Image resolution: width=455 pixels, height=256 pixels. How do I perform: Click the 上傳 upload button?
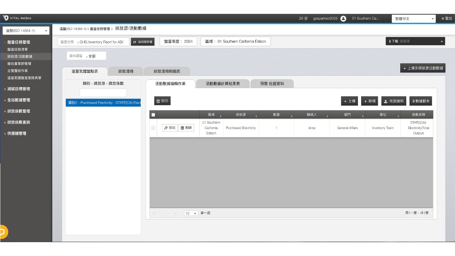pos(350,101)
